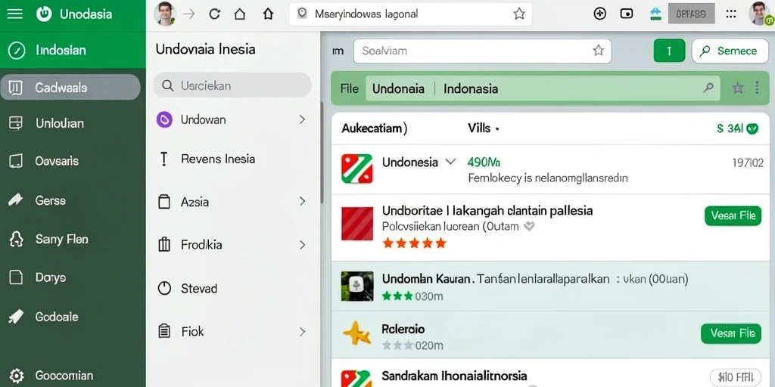Image resolution: width=775 pixels, height=387 pixels.
Task: Click the browser reload icon
Action: 214,14
